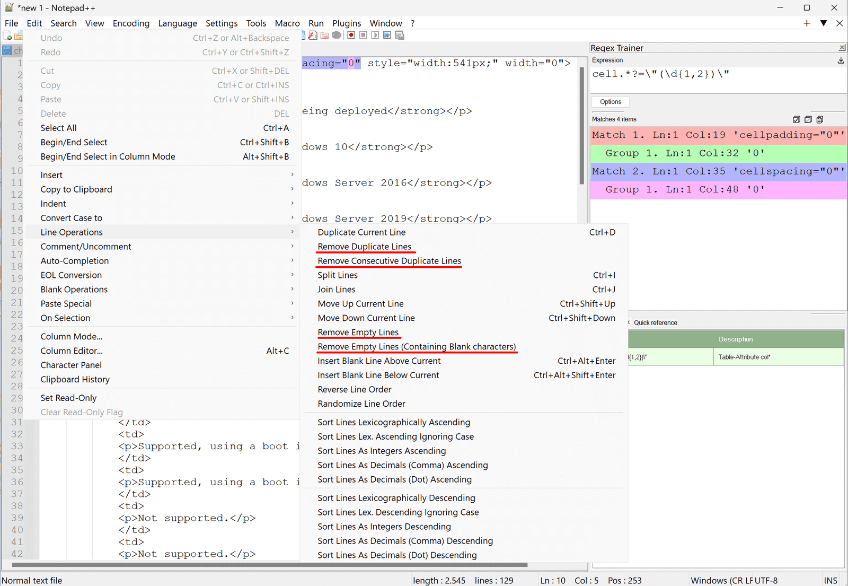Play back the recorded macro
Viewport: 848px width, 586px height.
coord(375,35)
